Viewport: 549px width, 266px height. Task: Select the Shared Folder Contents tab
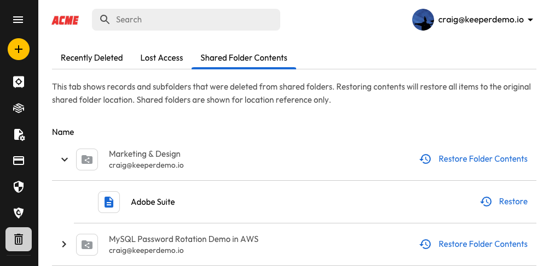click(244, 58)
